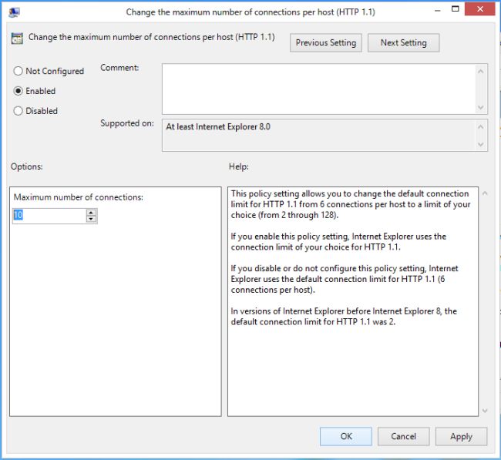Apply the policy changes
This screenshot has width=501, height=460.
[x=461, y=436]
